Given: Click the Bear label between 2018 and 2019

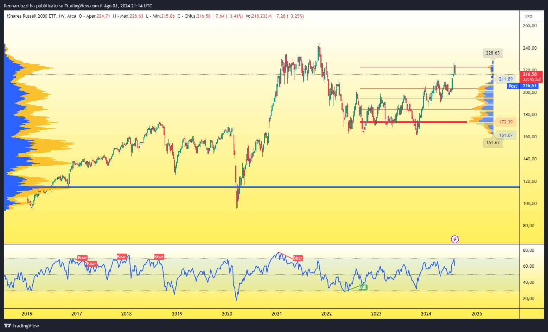Looking at the screenshot, I should point(159,257).
